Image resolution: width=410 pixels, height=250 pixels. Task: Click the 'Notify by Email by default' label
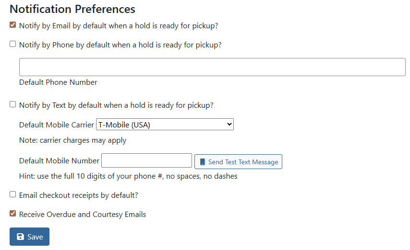pyautogui.click(x=122, y=25)
